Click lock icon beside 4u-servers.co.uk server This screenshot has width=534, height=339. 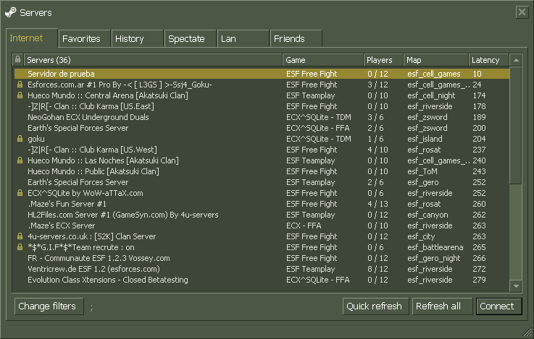pyautogui.click(x=20, y=236)
